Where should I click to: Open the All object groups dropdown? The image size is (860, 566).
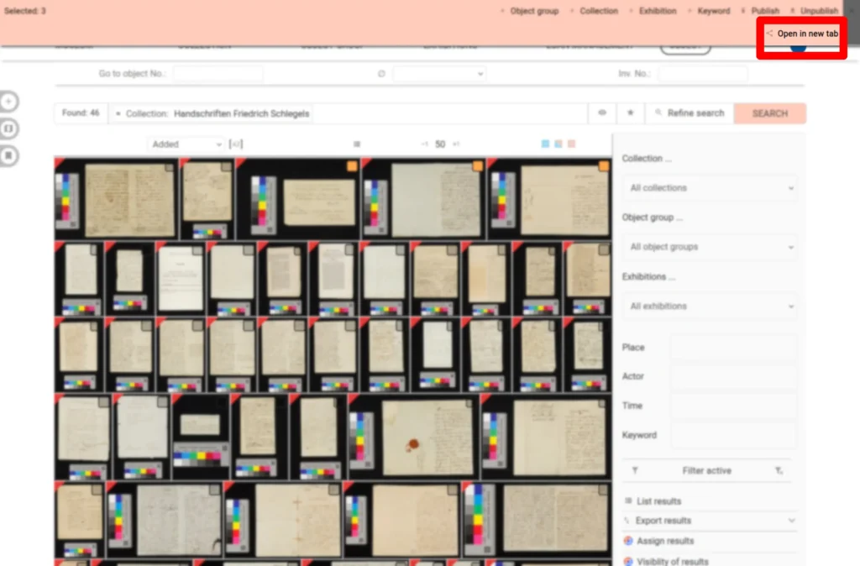[x=711, y=247]
